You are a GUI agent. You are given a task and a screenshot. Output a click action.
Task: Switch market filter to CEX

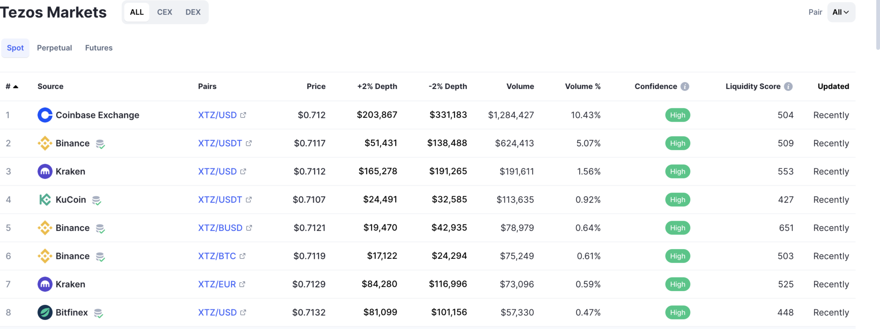165,12
